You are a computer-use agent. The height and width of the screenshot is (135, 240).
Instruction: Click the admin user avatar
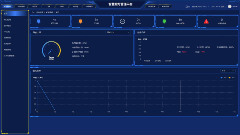[229, 6]
